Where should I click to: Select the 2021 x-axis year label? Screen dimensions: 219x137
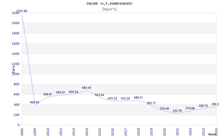(177, 132)
